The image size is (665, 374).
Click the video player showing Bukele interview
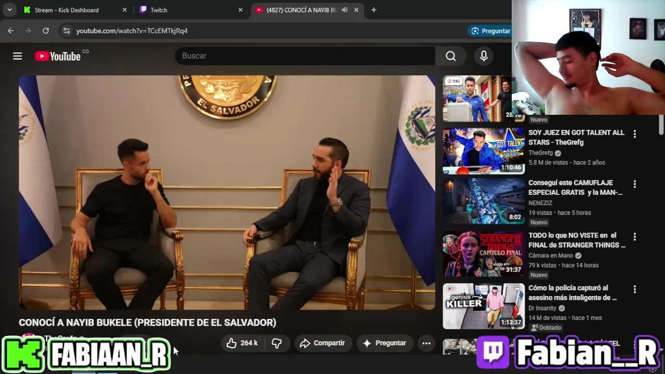(x=227, y=193)
